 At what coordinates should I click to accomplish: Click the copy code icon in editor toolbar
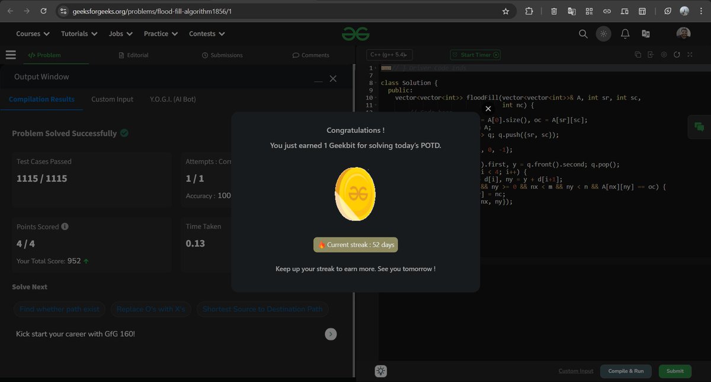pyautogui.click(x=638, y=55)
